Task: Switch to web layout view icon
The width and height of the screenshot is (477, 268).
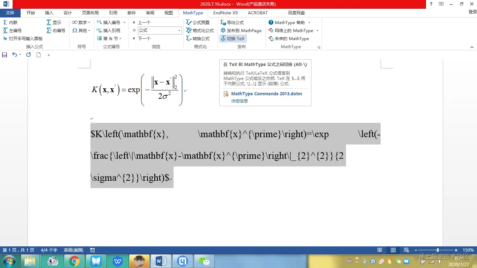Action: coord(406,250)
